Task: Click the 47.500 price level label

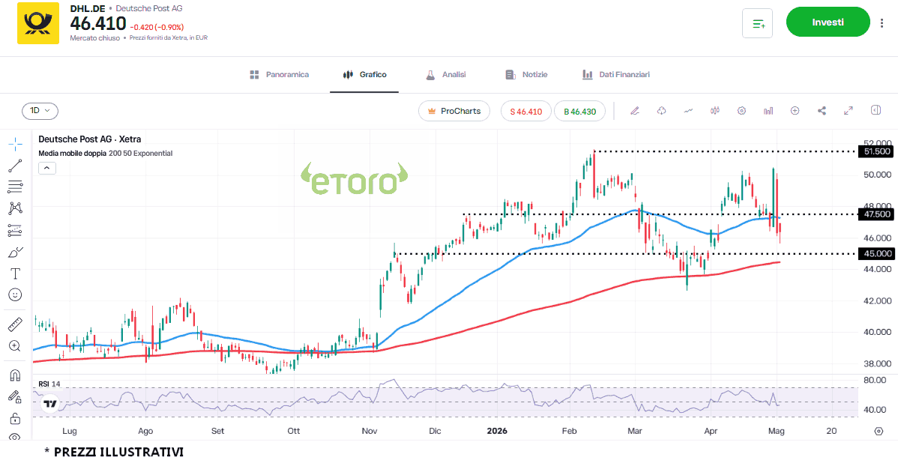Action: point(876,214)
